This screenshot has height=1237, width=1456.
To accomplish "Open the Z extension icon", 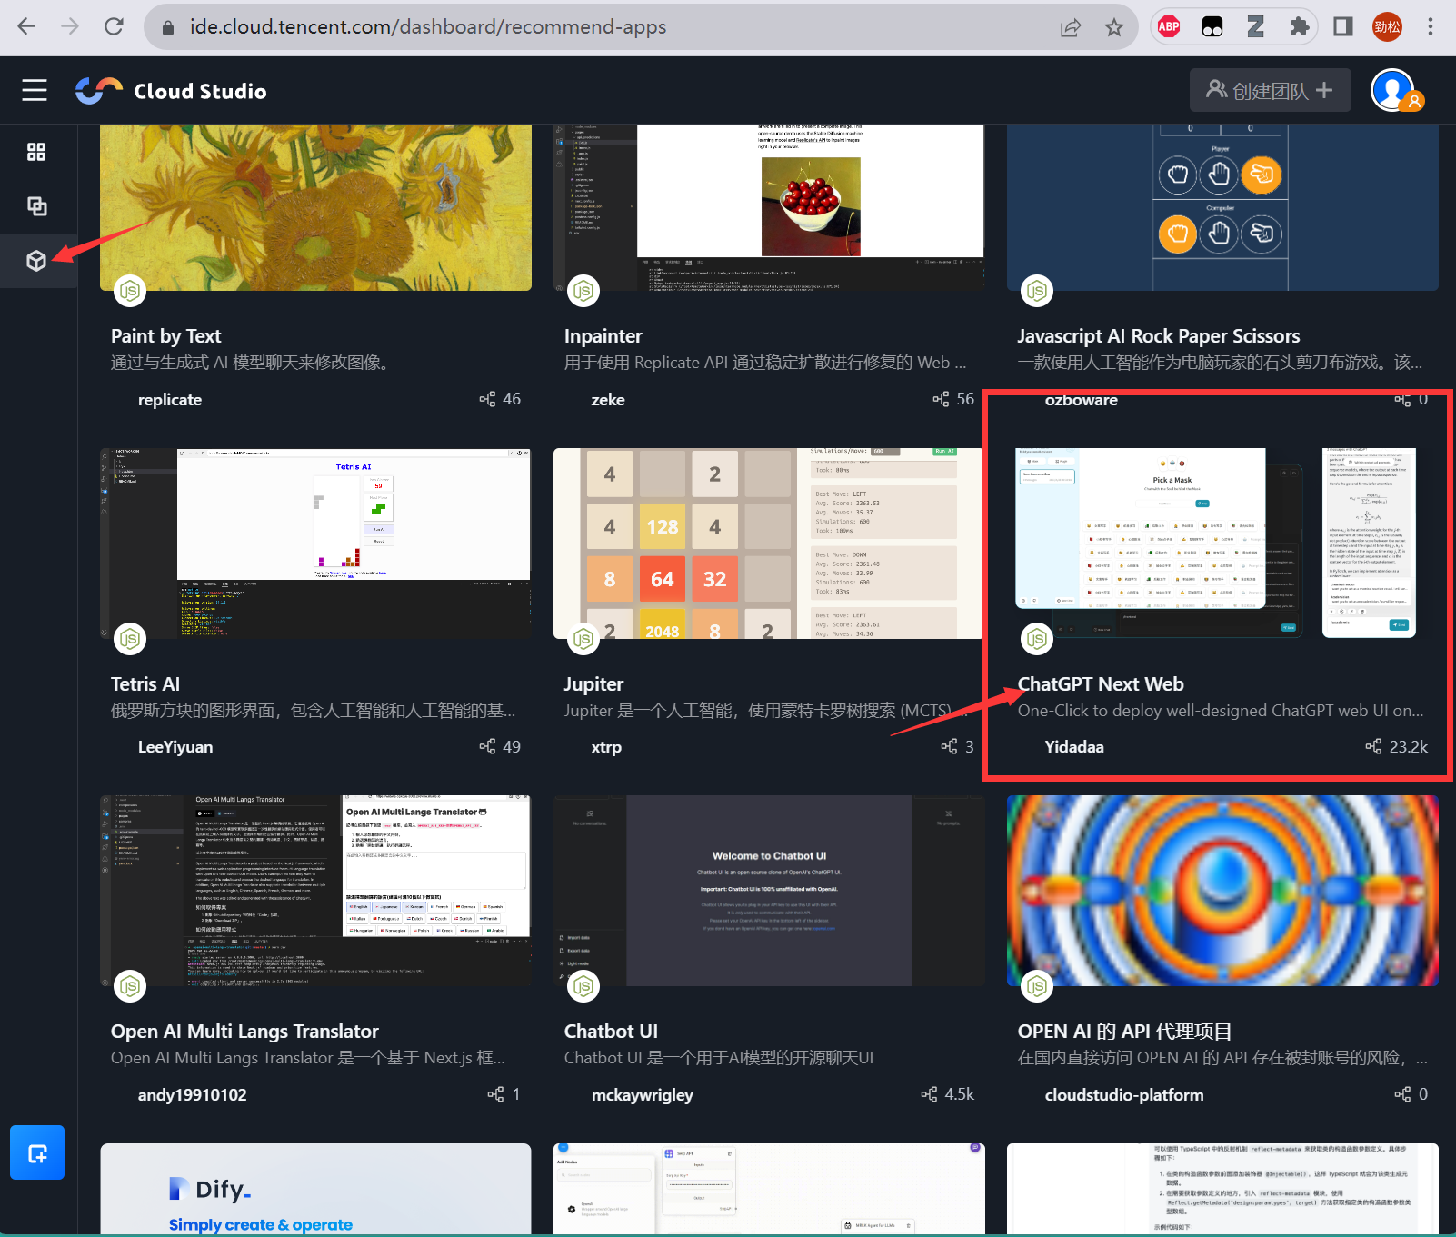I will [1256, 26].
